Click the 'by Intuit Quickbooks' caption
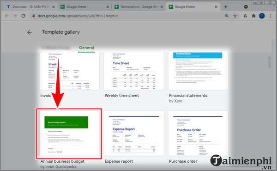 (58, 167)
